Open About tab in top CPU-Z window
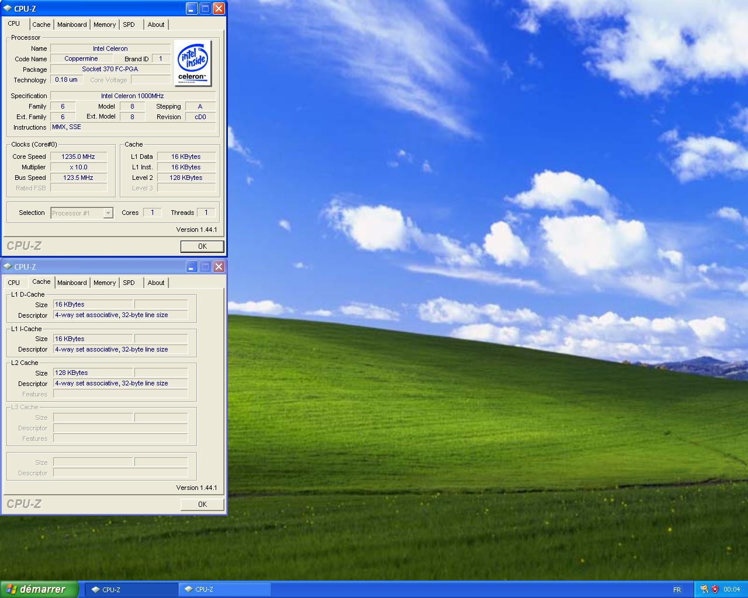 tap(156, 25)
